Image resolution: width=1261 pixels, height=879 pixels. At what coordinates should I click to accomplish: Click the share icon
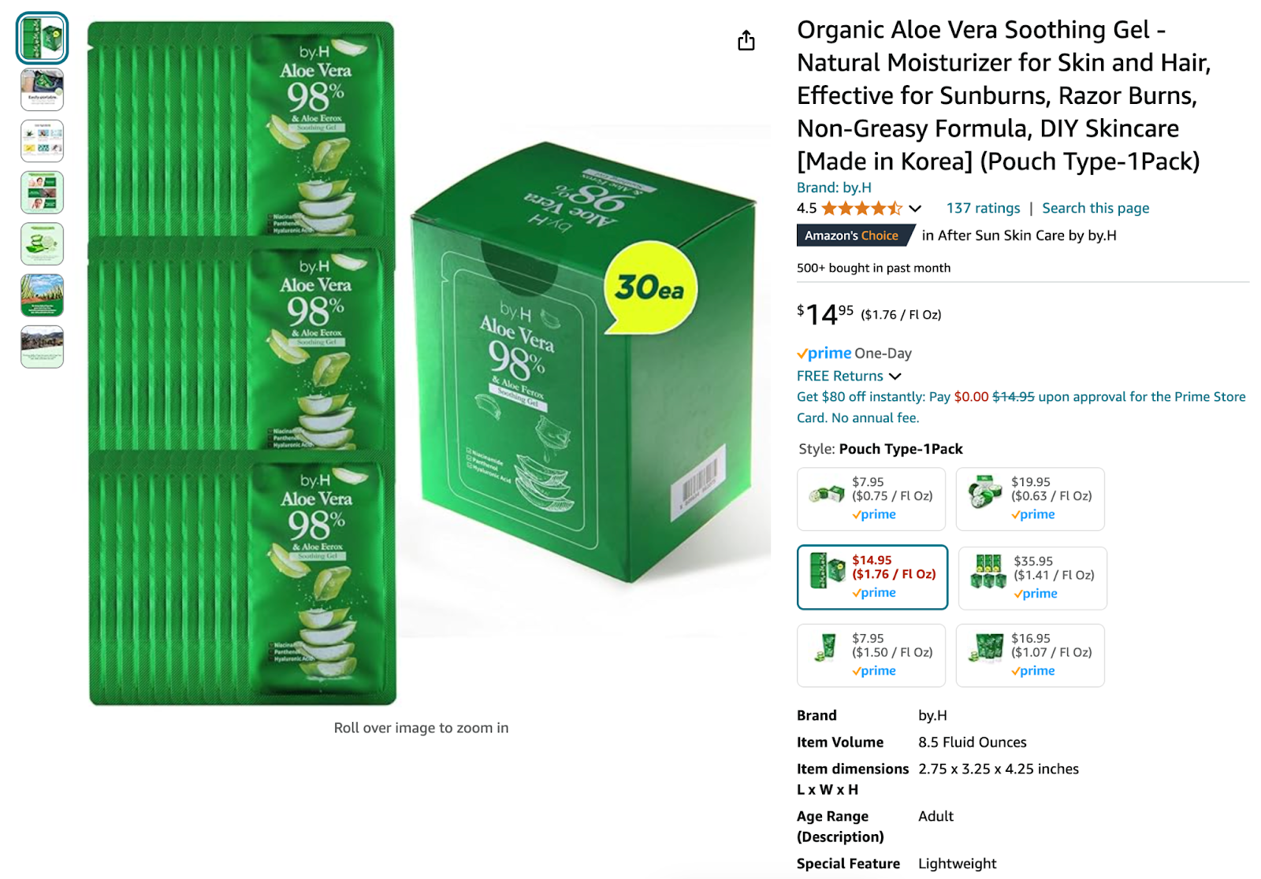746,40
